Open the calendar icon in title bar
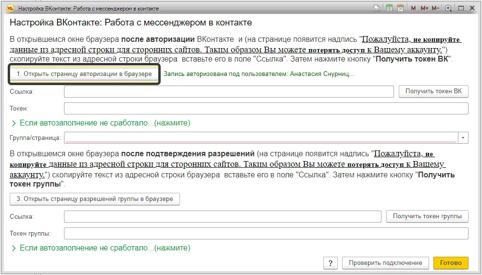Image resolution: width=482 pixels, height=275 pixels. 400,9
